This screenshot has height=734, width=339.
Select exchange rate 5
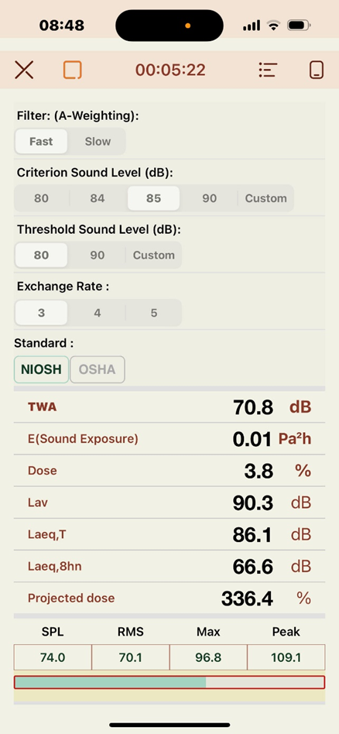(x=153, y=312)
